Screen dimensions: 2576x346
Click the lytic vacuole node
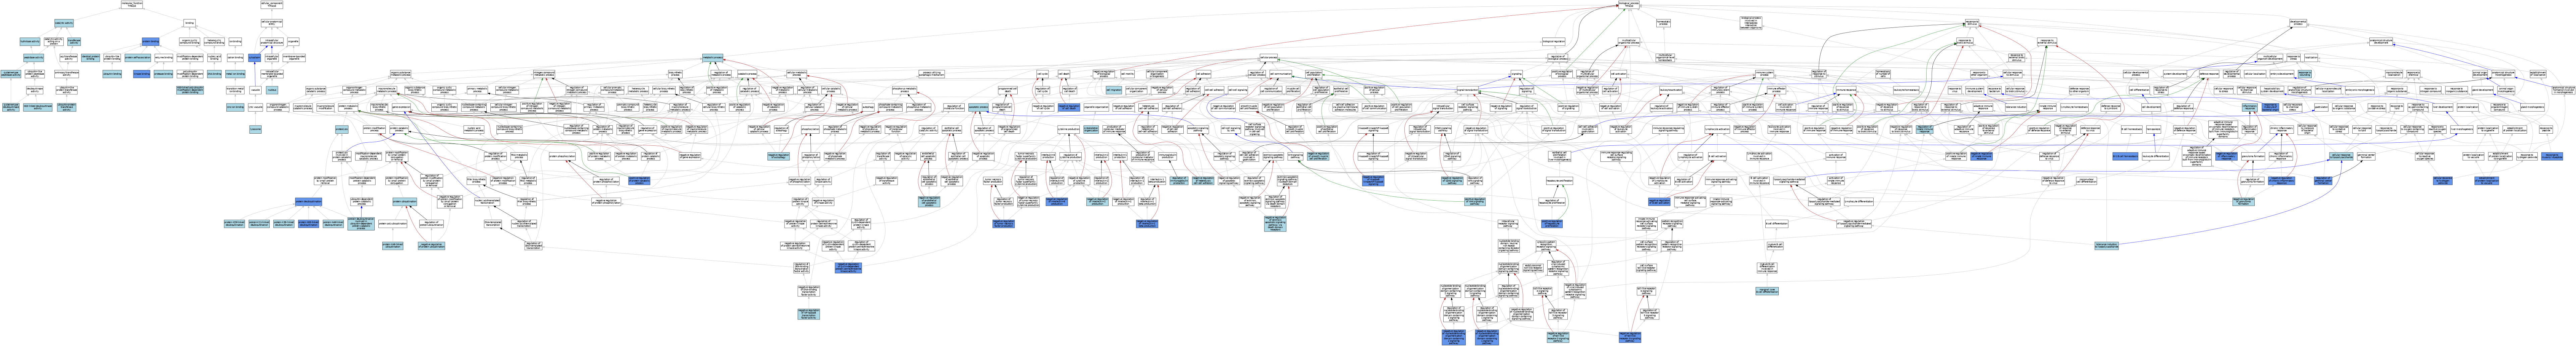click(255, 107)
